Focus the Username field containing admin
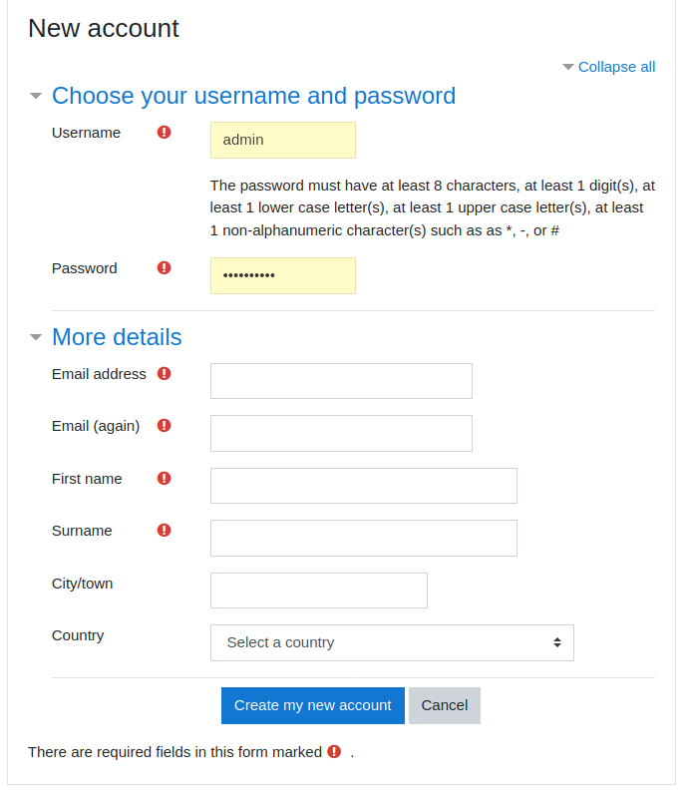The width and height of the screenshot is (693, 791). 282,140
